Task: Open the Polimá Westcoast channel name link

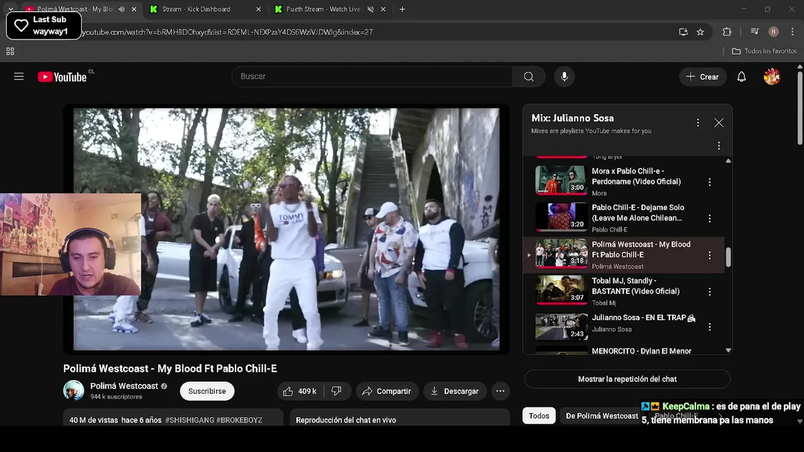Action: point(124,386)
